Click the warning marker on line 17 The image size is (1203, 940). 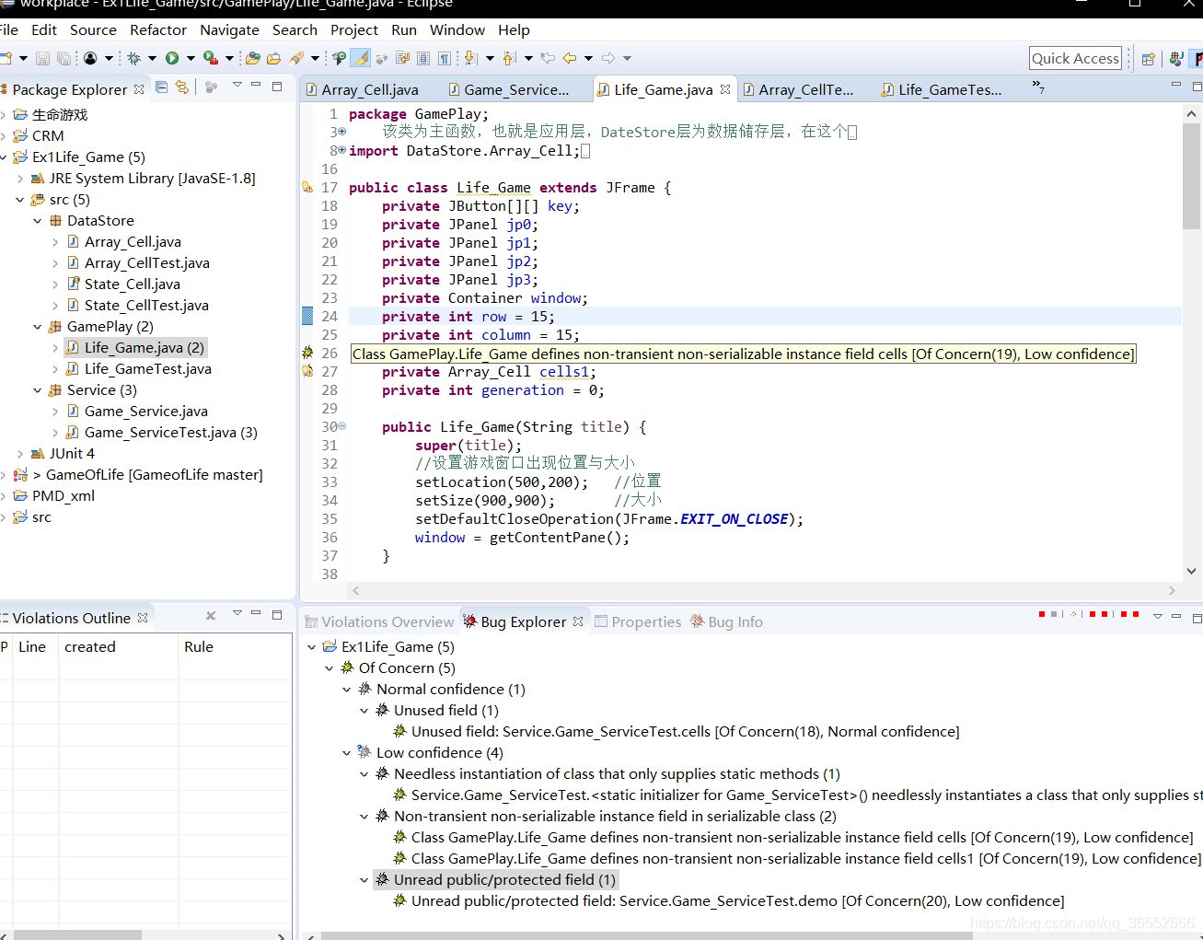pos(307,188)
